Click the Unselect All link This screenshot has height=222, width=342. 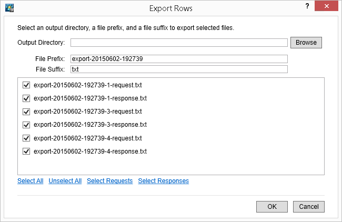coord(65,181)
